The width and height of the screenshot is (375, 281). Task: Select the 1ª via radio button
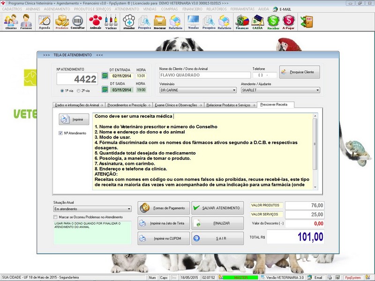tap(62, 91)
